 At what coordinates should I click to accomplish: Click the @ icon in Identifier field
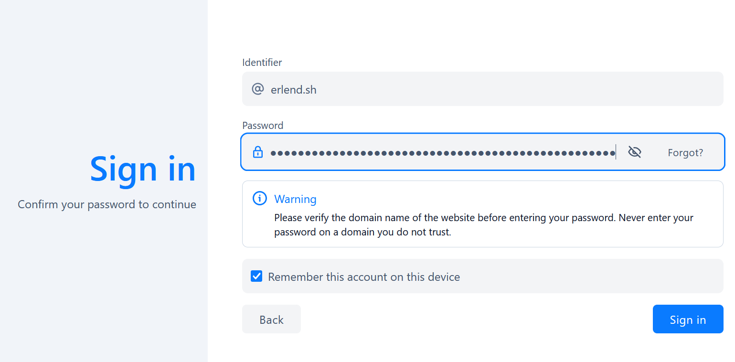pyautogui.click(x=257, y=89)
